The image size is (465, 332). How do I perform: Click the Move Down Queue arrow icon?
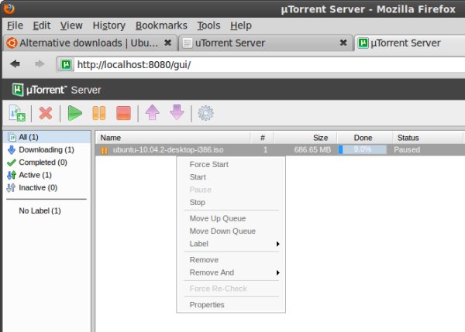177,112
